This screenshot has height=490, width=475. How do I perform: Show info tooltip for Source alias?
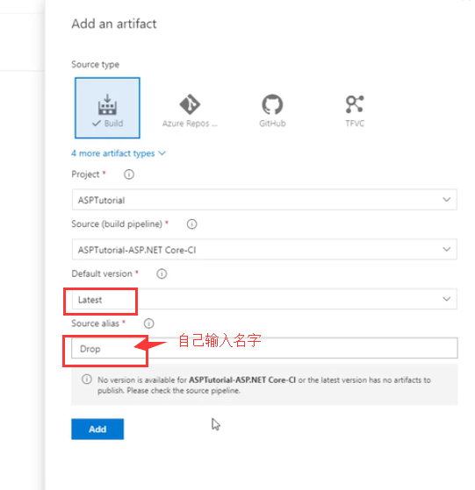point(148,323)
